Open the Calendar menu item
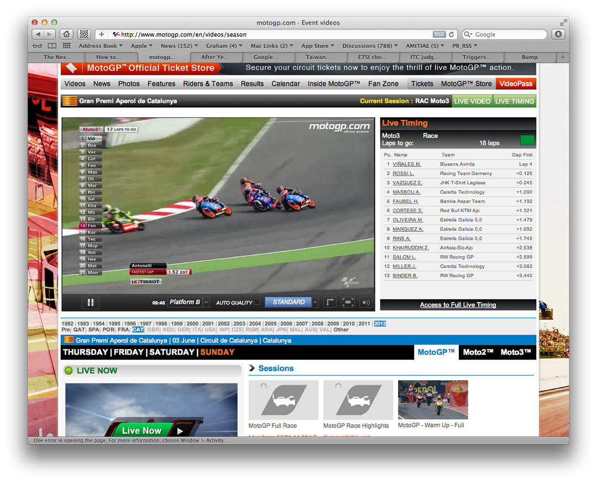Screen dimensions: 597x483 [x=286, y=84]
